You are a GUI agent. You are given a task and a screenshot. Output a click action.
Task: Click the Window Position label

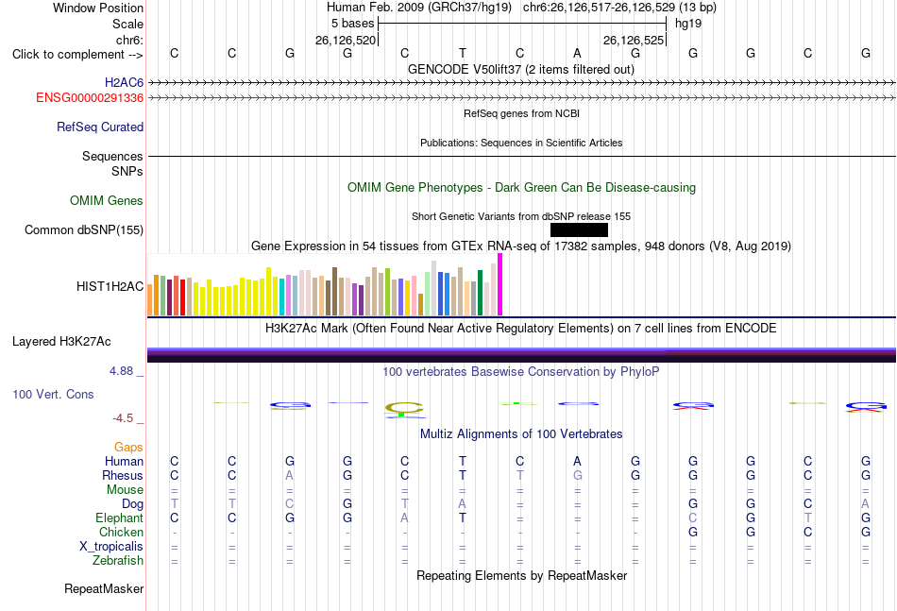pyautogui.click(x=98, y=8)
